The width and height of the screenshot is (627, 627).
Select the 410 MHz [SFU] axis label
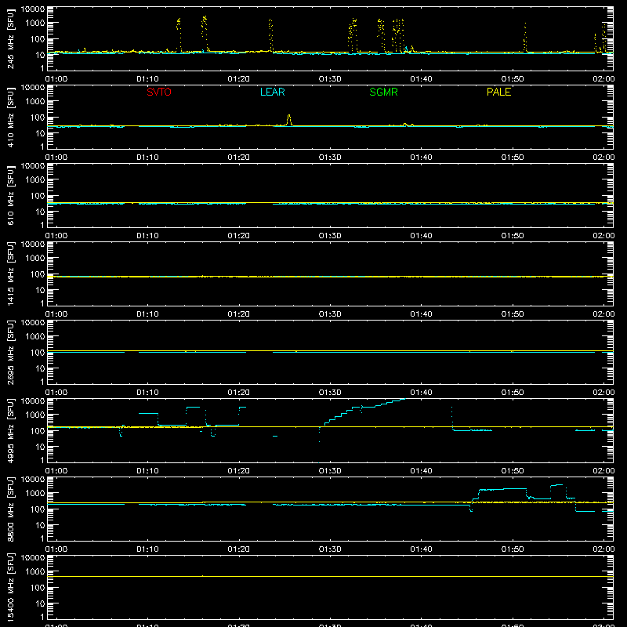10,117
